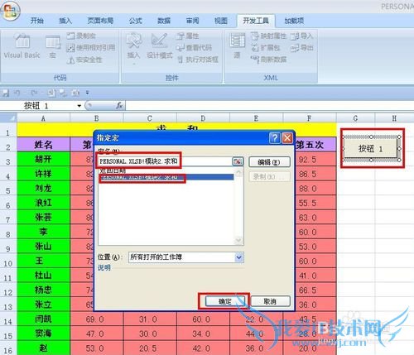
Task: Click the 姓名 header cell
Action: 43,144
